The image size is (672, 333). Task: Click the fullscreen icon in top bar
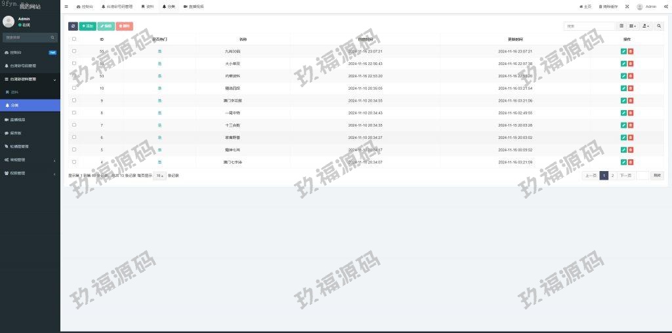pos(627,7)
